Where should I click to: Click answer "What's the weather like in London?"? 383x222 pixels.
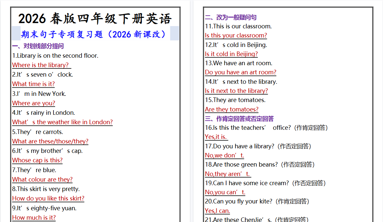[x=62, y=122]
